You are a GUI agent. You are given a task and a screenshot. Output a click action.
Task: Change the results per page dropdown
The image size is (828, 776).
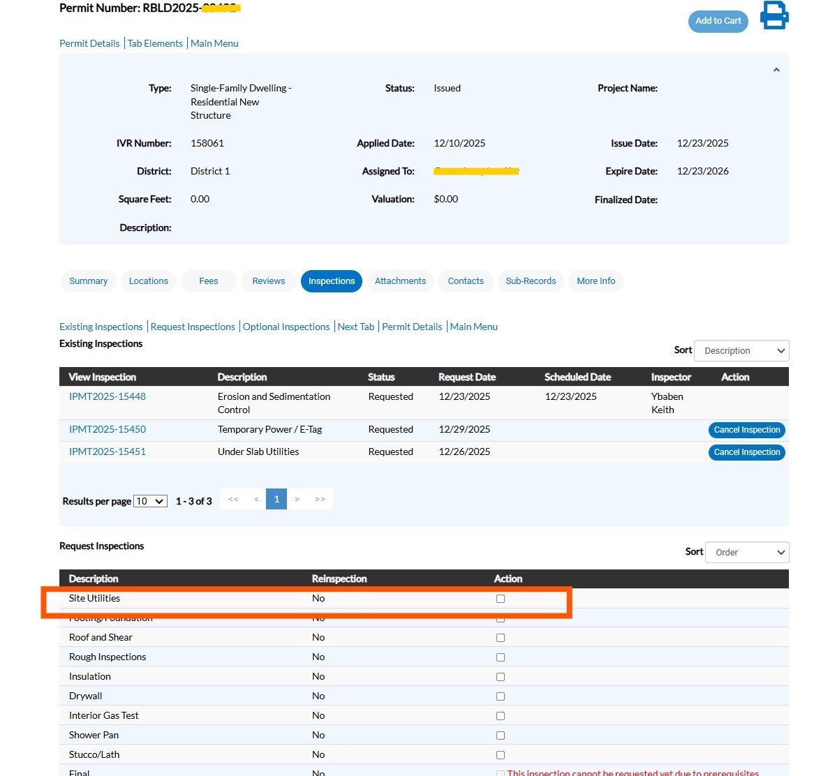pos(150,502)
